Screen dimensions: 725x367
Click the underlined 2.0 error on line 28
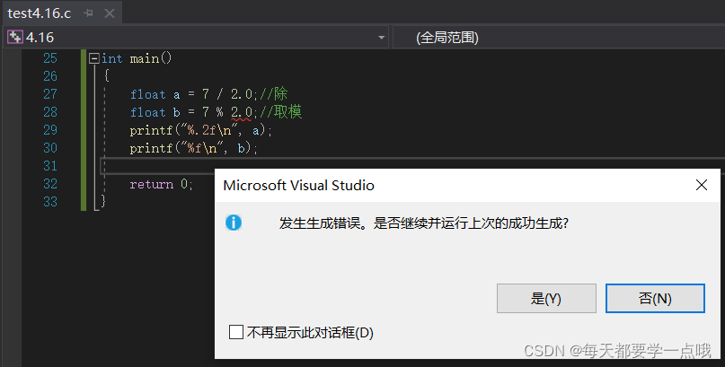[x=242, y=112]
